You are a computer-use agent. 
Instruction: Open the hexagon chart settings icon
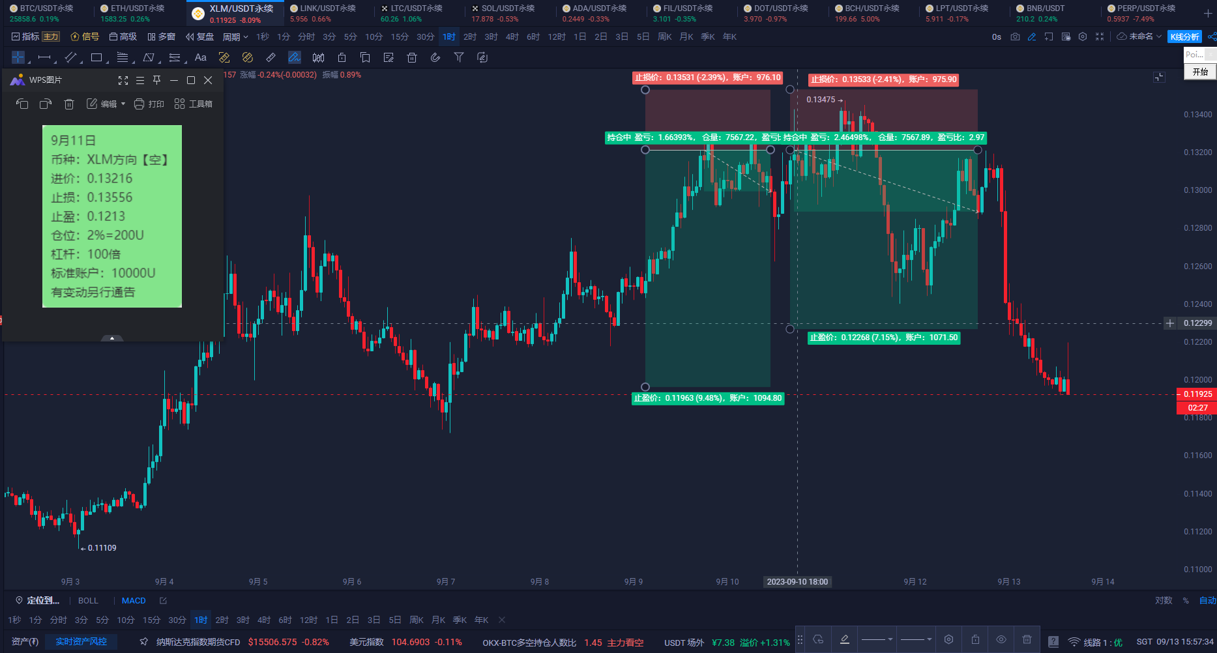coord(1083,36)
